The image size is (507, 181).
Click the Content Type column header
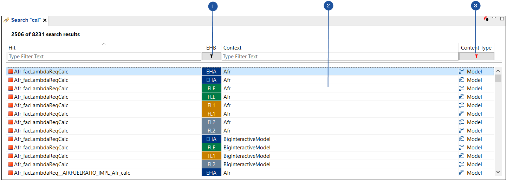[476, 47]
